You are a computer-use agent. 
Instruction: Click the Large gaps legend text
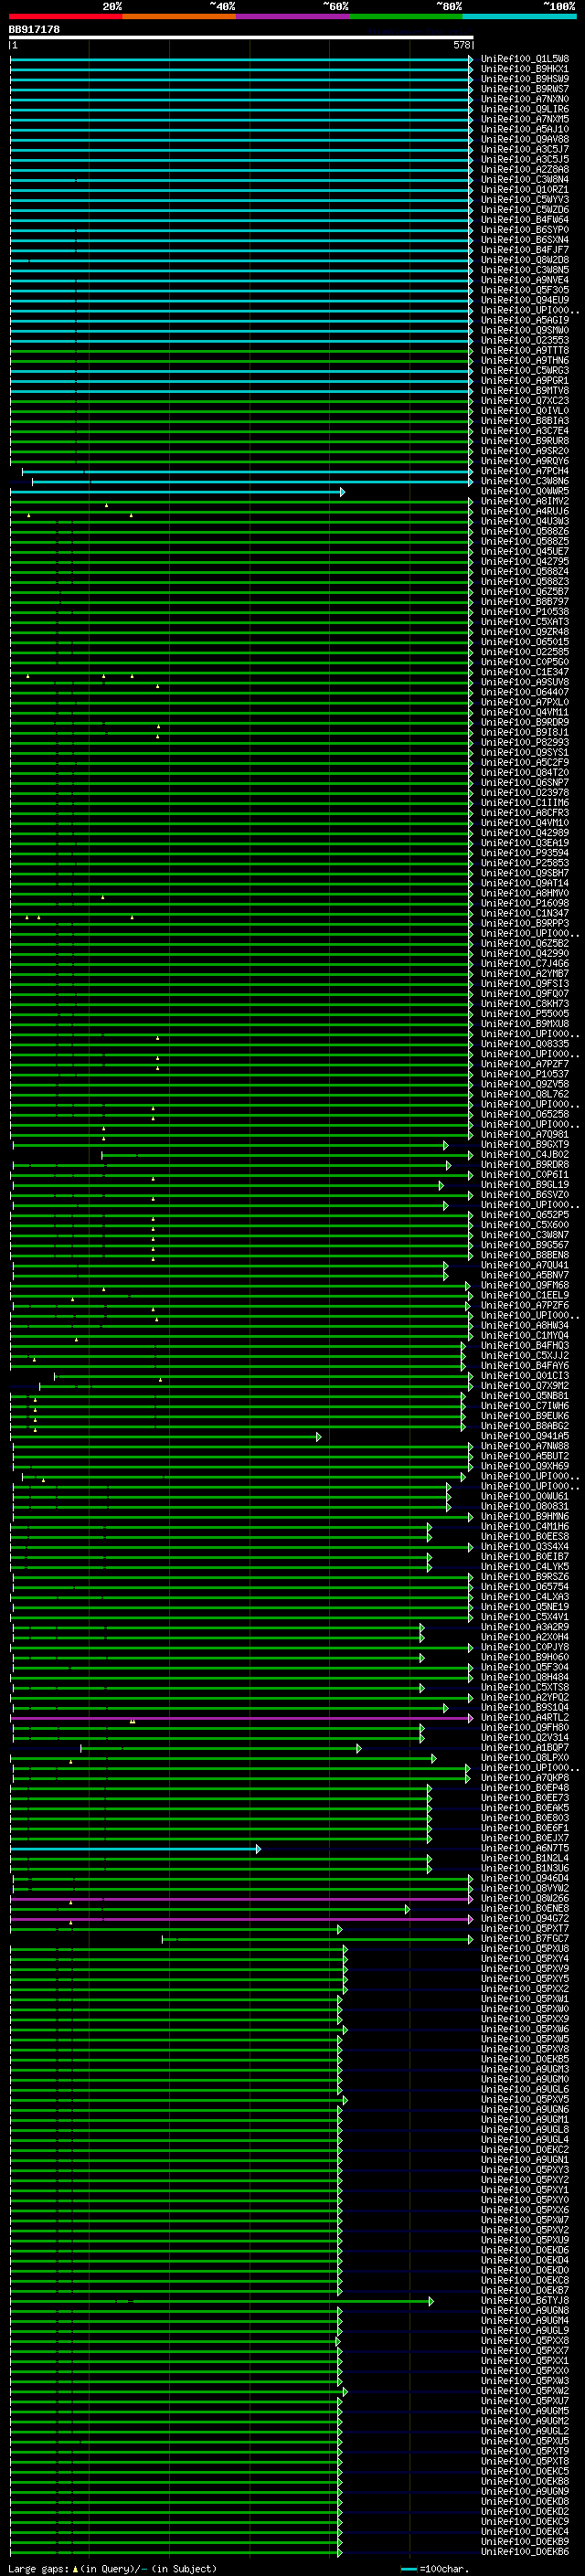pyautogui.click(x=112, y=2569)
